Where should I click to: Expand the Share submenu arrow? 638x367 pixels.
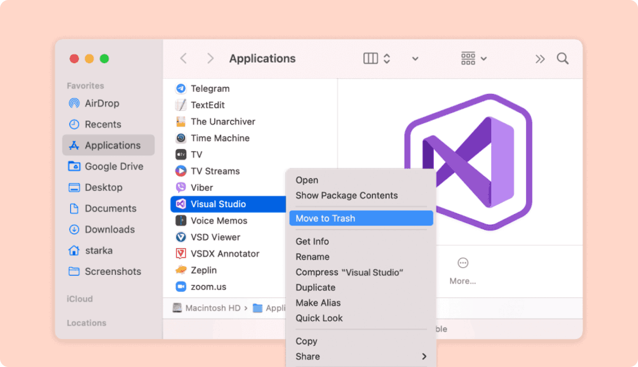pos(424,356)
